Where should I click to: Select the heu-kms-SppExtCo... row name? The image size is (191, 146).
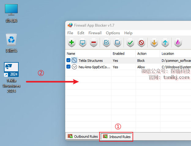(94, 67)
